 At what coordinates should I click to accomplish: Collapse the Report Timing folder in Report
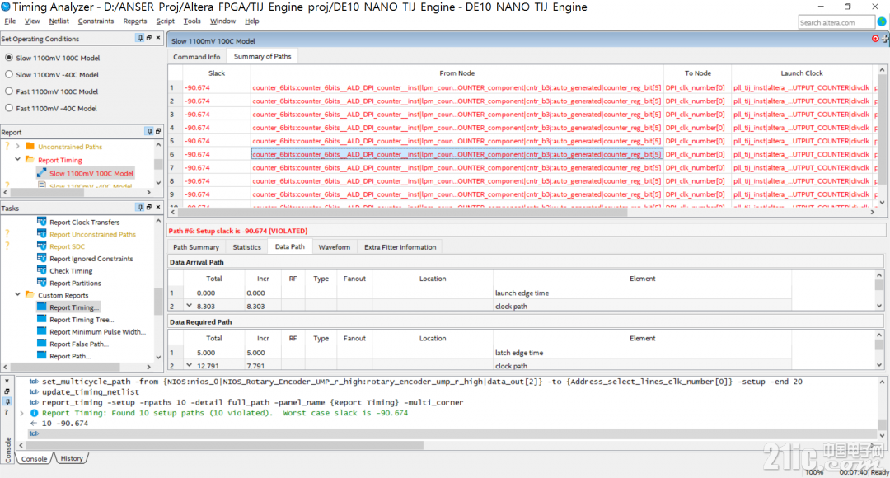tap(17, 160)
